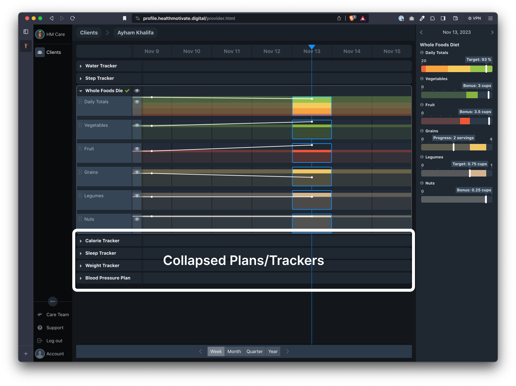Expand the Blood Pressure Plan row

(x=81, y=278)
